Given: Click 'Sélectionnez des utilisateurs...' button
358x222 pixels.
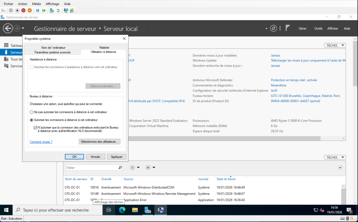Looking at the screenshot, I should [x=100, y=142].
